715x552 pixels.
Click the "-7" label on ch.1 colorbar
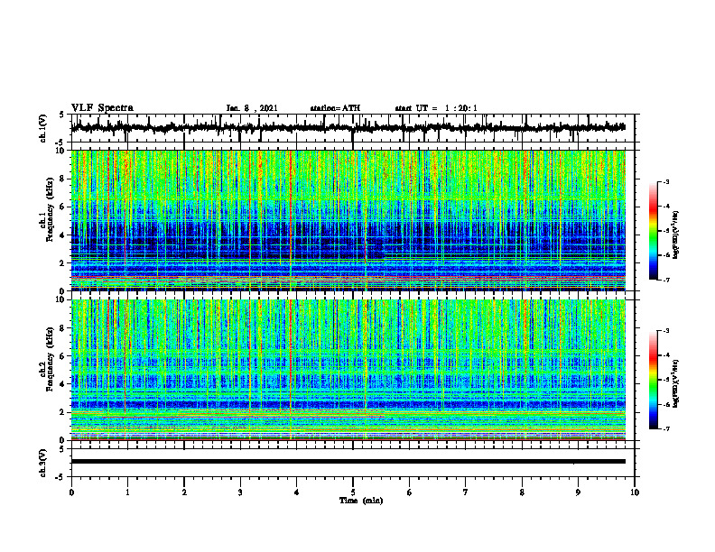pos(665,280)
